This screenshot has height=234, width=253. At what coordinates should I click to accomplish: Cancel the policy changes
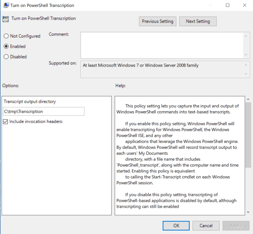[x=206, y=225]
